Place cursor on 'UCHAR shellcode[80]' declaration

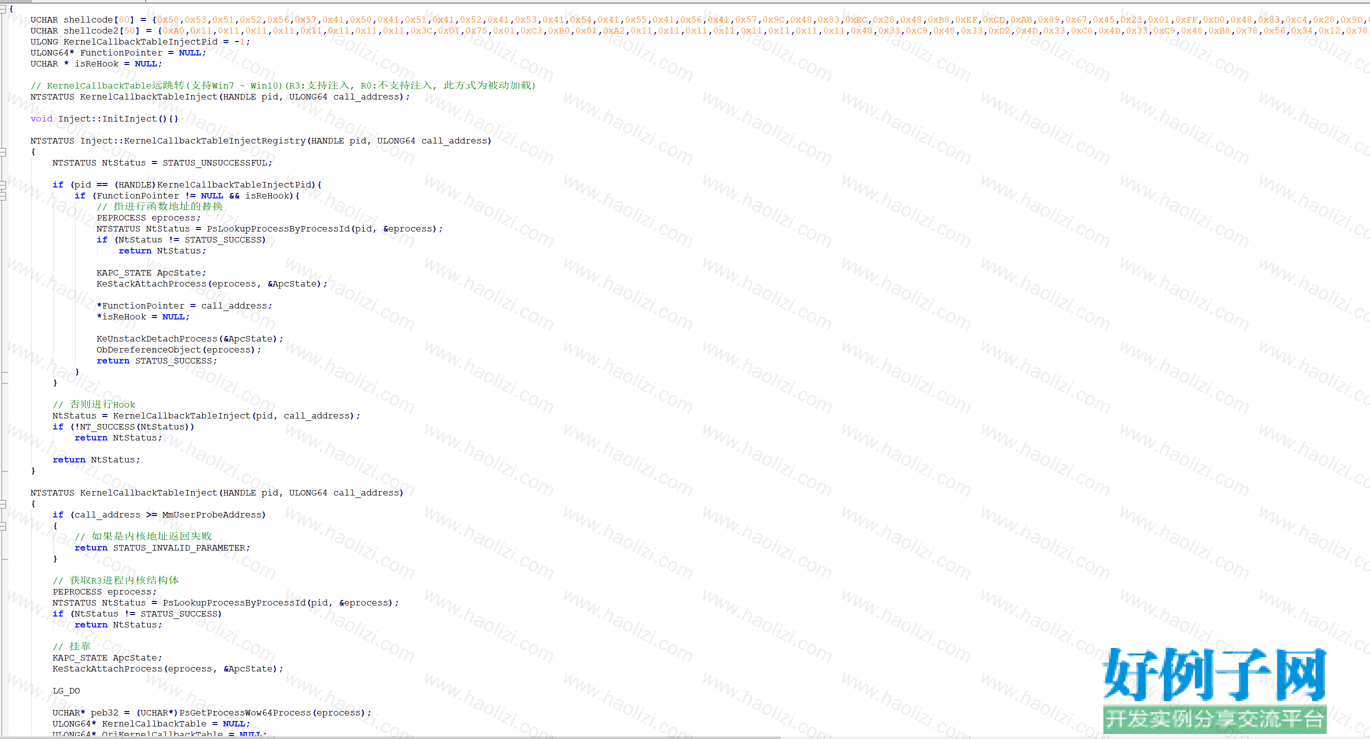coord(83,19)
